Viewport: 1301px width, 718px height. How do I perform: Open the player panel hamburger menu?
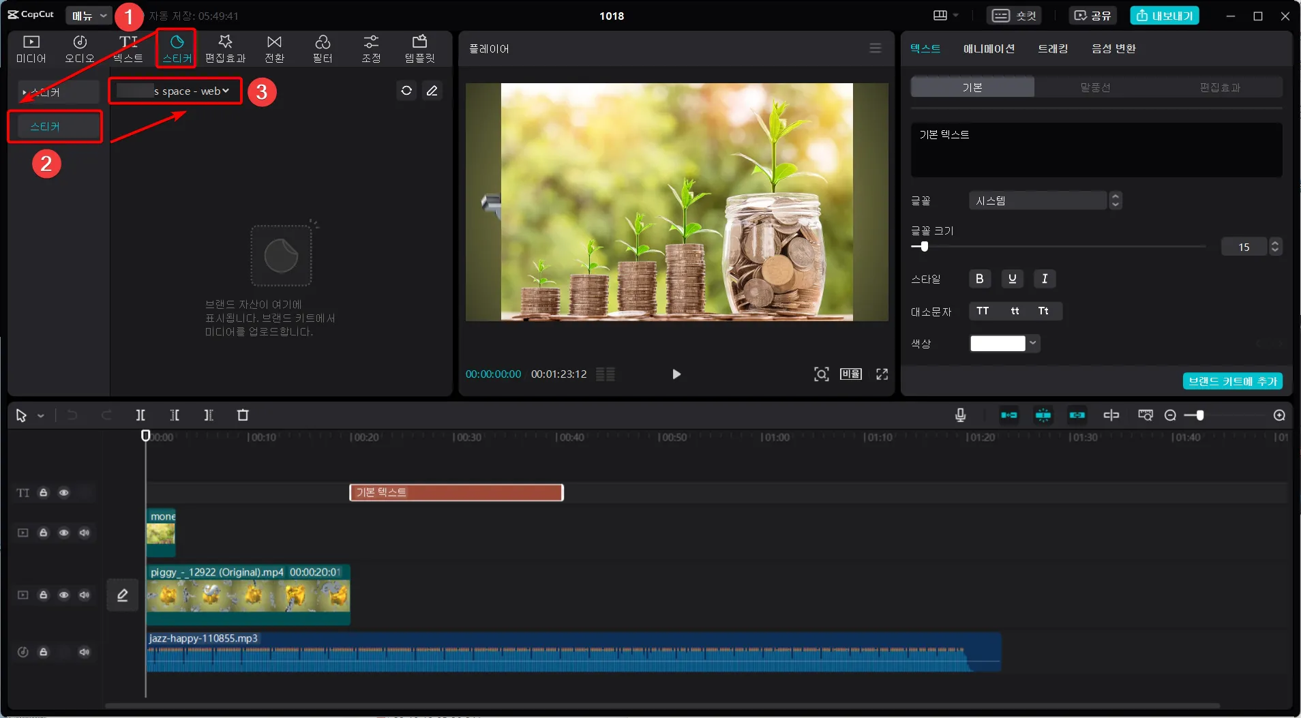point(876,48)
